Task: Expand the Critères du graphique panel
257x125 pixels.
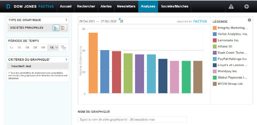Action: click(66, 59)
